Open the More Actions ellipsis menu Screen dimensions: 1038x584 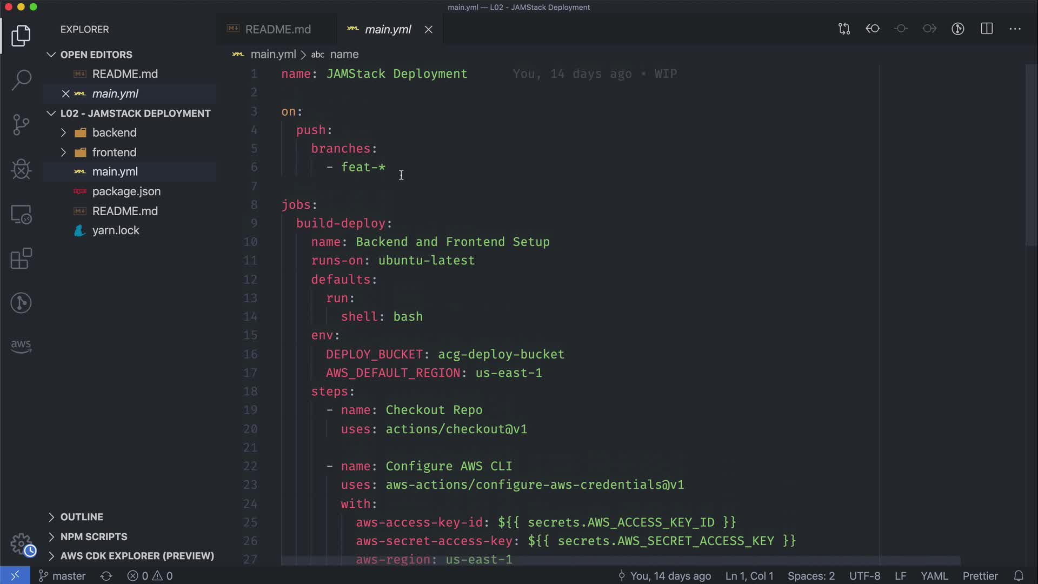click(1015, 29)
